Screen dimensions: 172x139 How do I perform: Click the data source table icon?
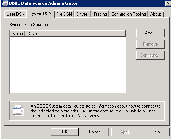(18, 111)
